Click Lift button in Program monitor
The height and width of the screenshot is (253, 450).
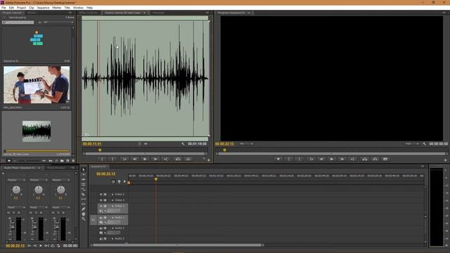[x=364, y=160]
